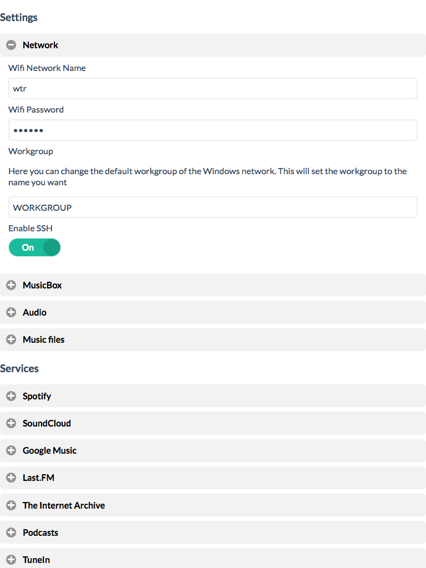The height and width of the screenshot is (568, 426).
Task: Click the Network section title
Action: 40,45
